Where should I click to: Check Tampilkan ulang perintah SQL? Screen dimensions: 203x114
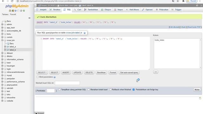point(59,89)
